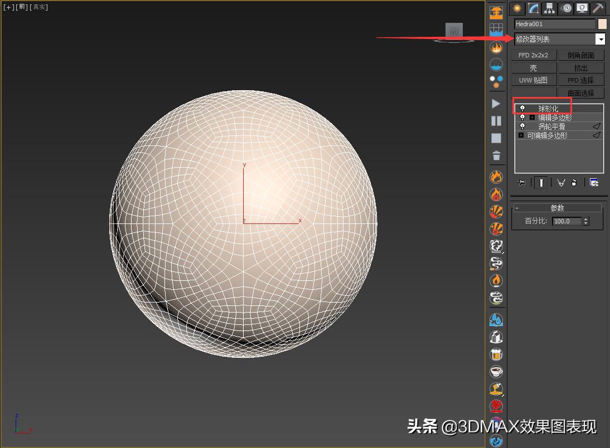Switch to the Create panel tab
610x448 pixels.
pyautogui.click(x=517, y=8)
